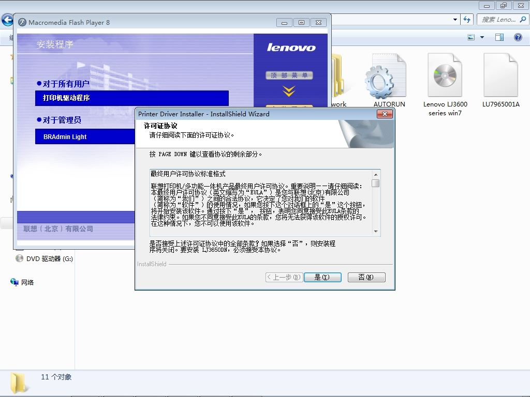Select the 打印机驱动程序 menu entry
This screenshot has height=397, width=530.
click(132, 98)
